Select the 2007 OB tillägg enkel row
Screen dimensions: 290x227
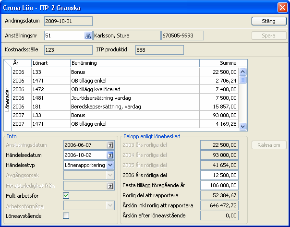125,124
